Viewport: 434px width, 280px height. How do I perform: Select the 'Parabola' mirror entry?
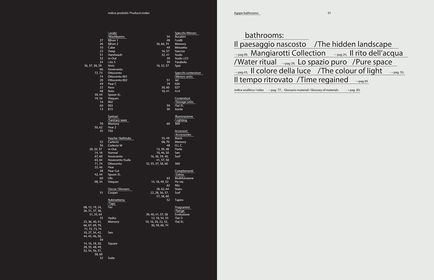(181, 62)
